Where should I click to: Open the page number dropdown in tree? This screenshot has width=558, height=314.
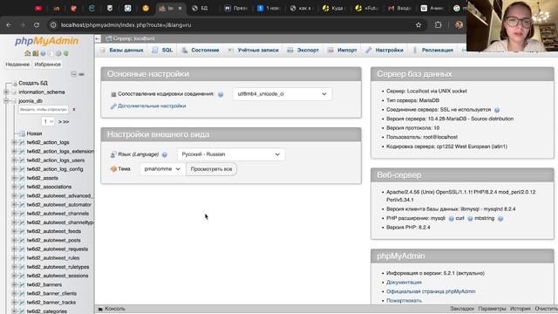click(x=48, y=122)
